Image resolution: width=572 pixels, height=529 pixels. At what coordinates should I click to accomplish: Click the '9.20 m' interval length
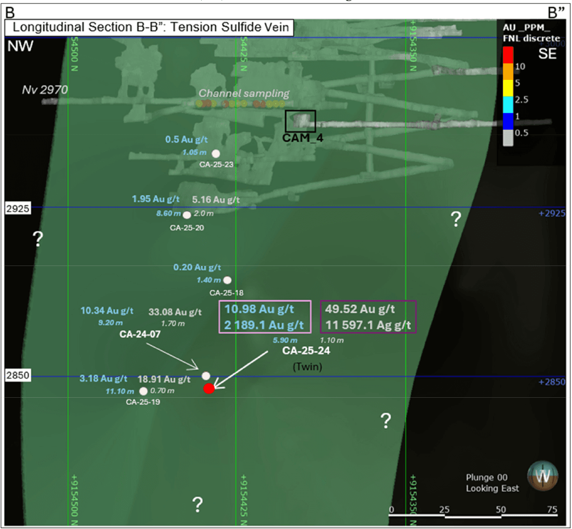coord(110,323)
